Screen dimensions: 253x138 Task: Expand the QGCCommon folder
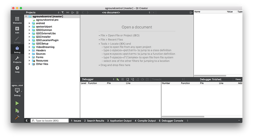[30, 30]
